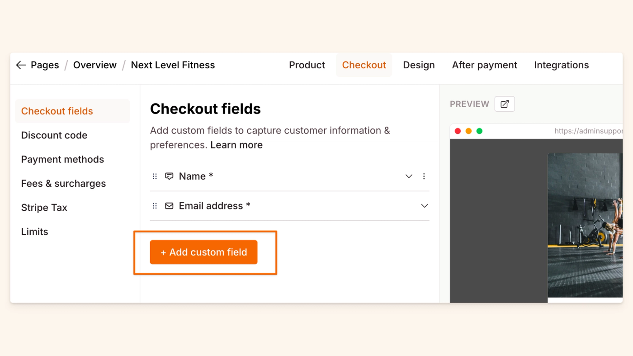The width and height of the screenshot is (633, 356).
Task: Go to After payment tab
Action: click(x=484, y=65)
